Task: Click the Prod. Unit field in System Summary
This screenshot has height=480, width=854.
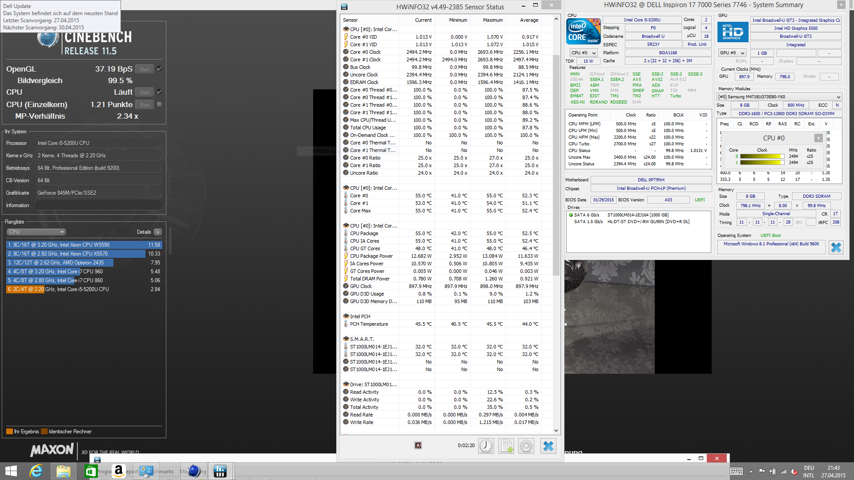Action: tap(697, 44)
